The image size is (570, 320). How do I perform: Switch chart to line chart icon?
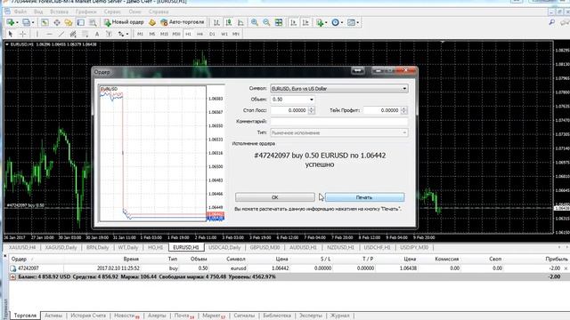point(240,22)
